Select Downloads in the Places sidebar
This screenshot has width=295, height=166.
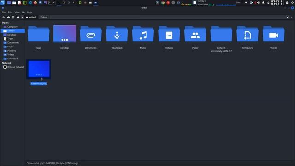tap(12, 59)
